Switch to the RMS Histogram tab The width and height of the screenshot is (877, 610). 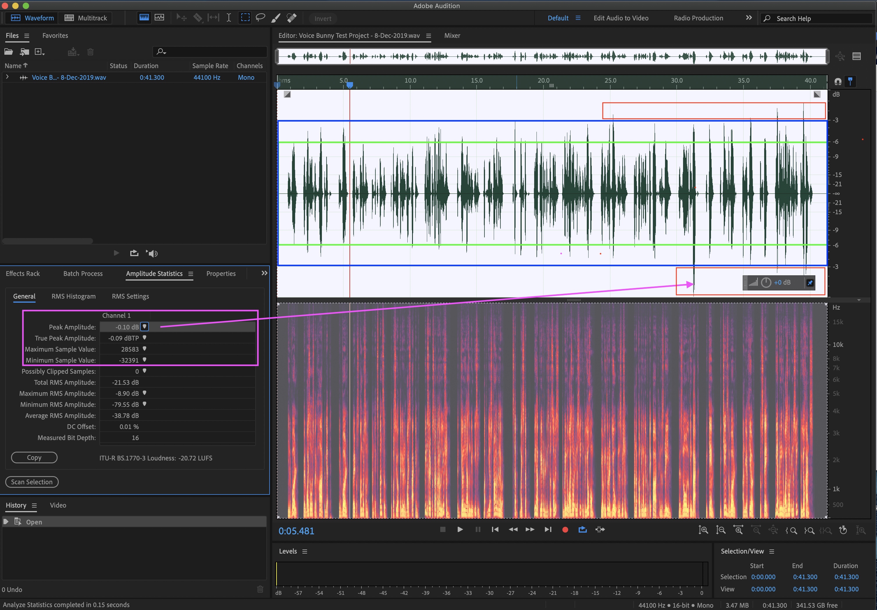[x=73, y=296]
